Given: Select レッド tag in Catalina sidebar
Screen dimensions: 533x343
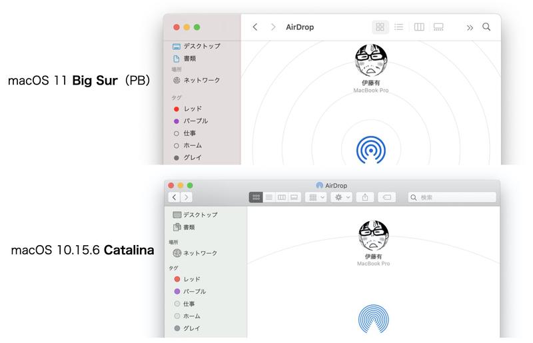Looking at the screenshot, I should click(x=187, y=279).
